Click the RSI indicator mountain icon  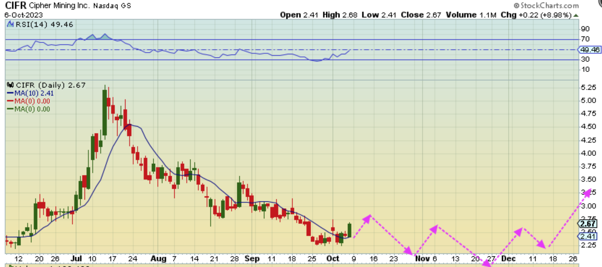coord(10,24)
